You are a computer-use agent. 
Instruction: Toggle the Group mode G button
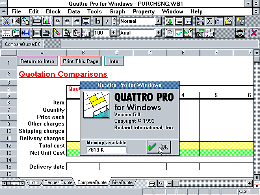click(160, 183)
